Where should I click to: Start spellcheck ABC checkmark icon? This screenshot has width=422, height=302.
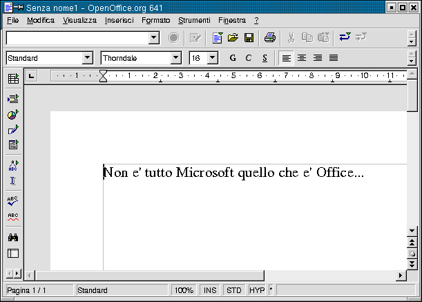pyautogui.click(x=12, y=201)
